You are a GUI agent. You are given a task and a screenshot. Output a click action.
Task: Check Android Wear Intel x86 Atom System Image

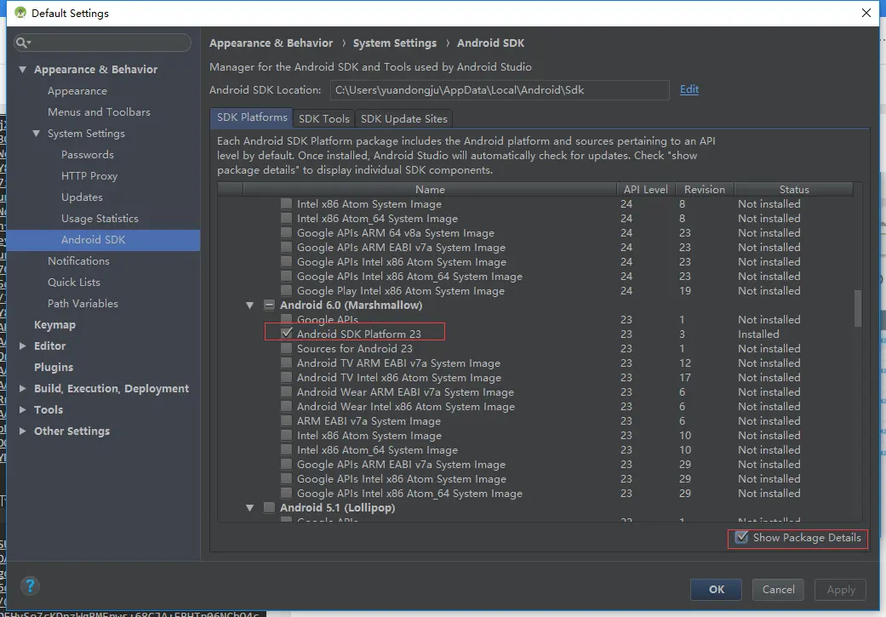click(287, 406)
